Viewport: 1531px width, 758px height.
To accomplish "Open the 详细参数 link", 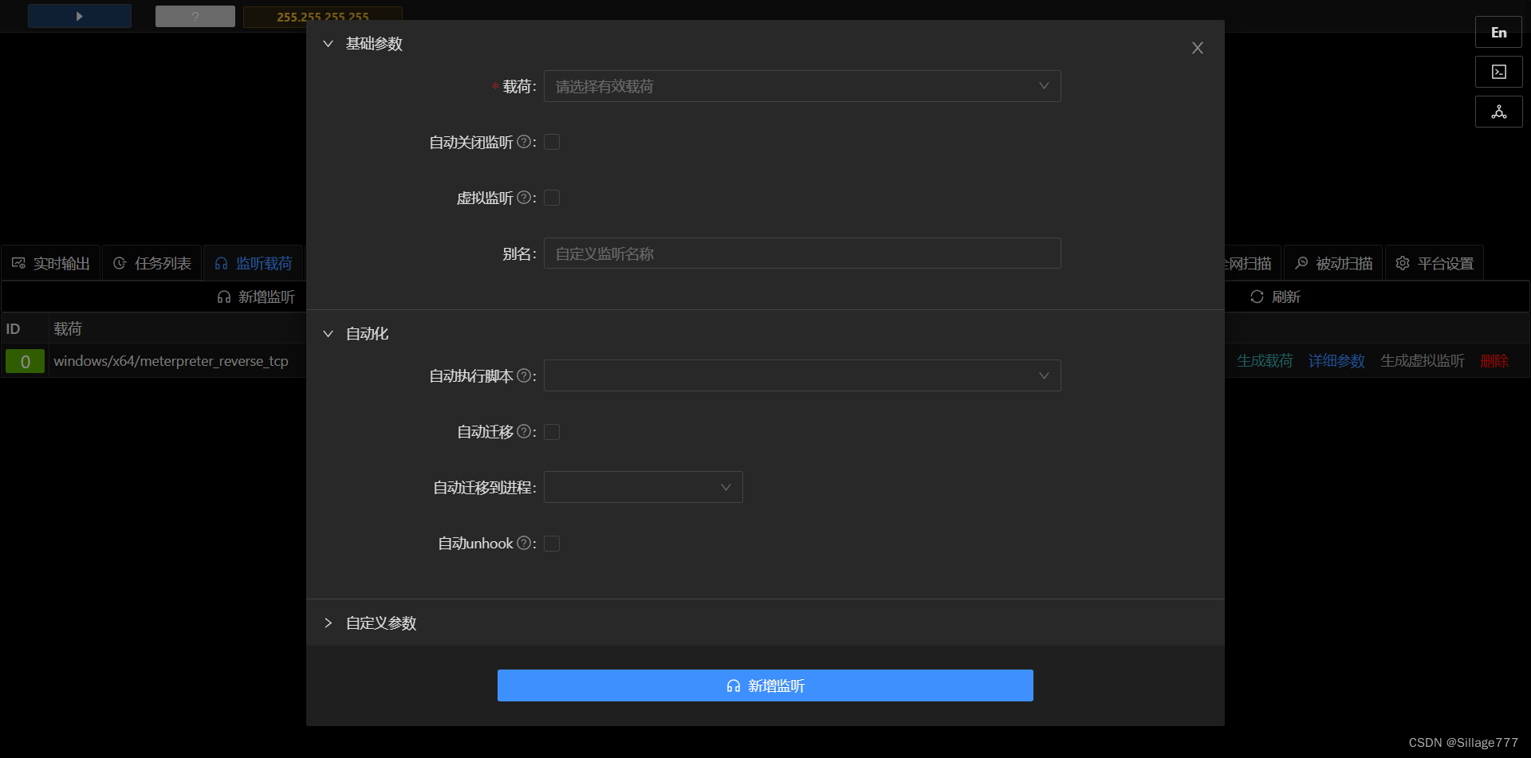I will click(1336, 361).
